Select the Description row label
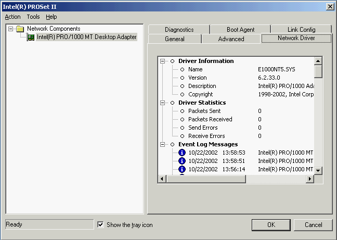 [x=202, y=86]
